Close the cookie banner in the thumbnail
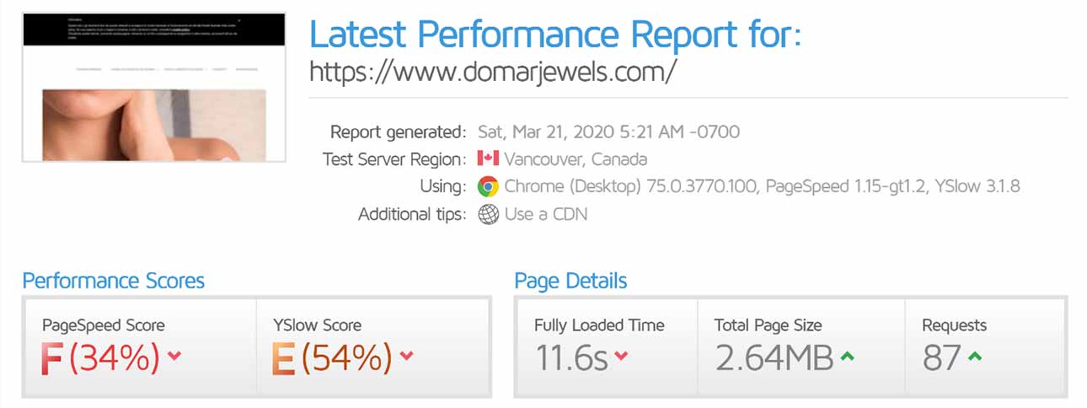The width and height of the screenshot is (1087, 408). click(239, 19)
